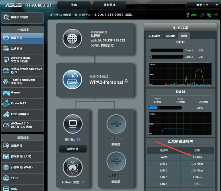Image resolution: width=221 pixels, height=191 pixels.
Task: Click WAN IP 36.238.155.222 text
Action: click(x=114, y=40)
